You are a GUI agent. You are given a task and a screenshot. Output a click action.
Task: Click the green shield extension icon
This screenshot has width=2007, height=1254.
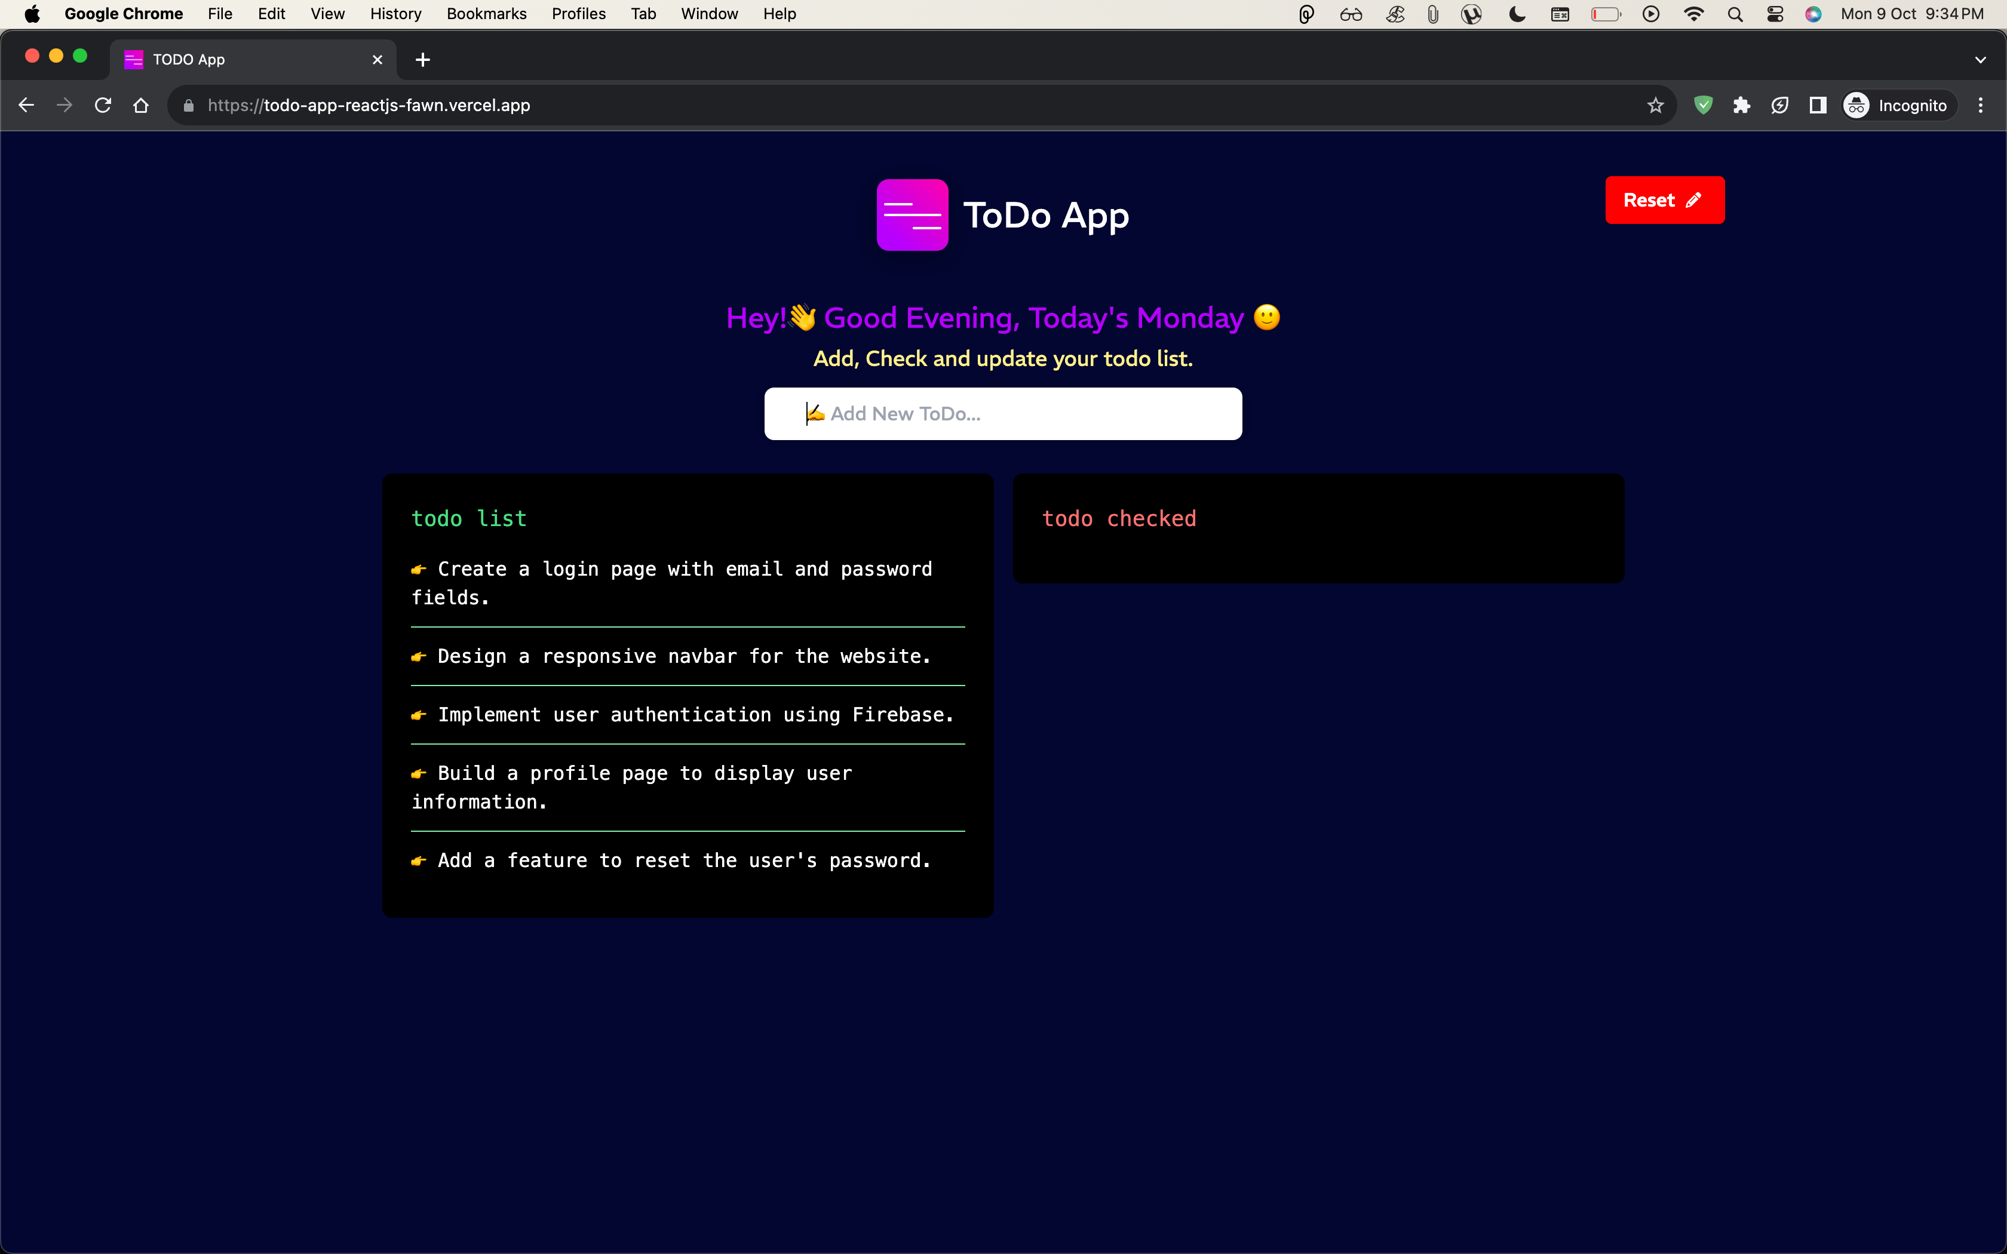tap(1702, 105)
